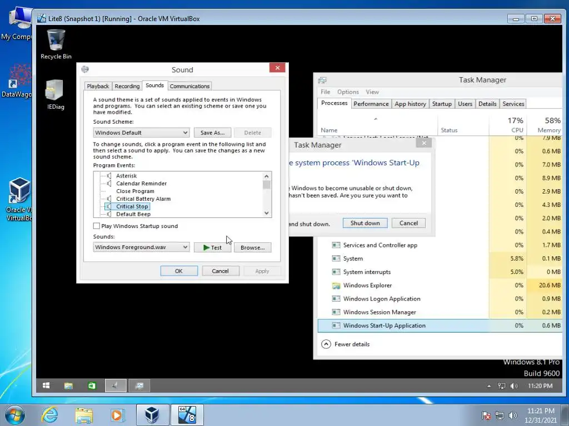Select Asterisk in Program Events list
The image size is (569, 426).
[126, 176]
